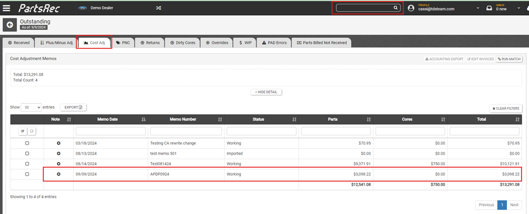Screen dimensions: 529x214
Task: Open Parts Billed Not Received tab
Action: point(322,43)
